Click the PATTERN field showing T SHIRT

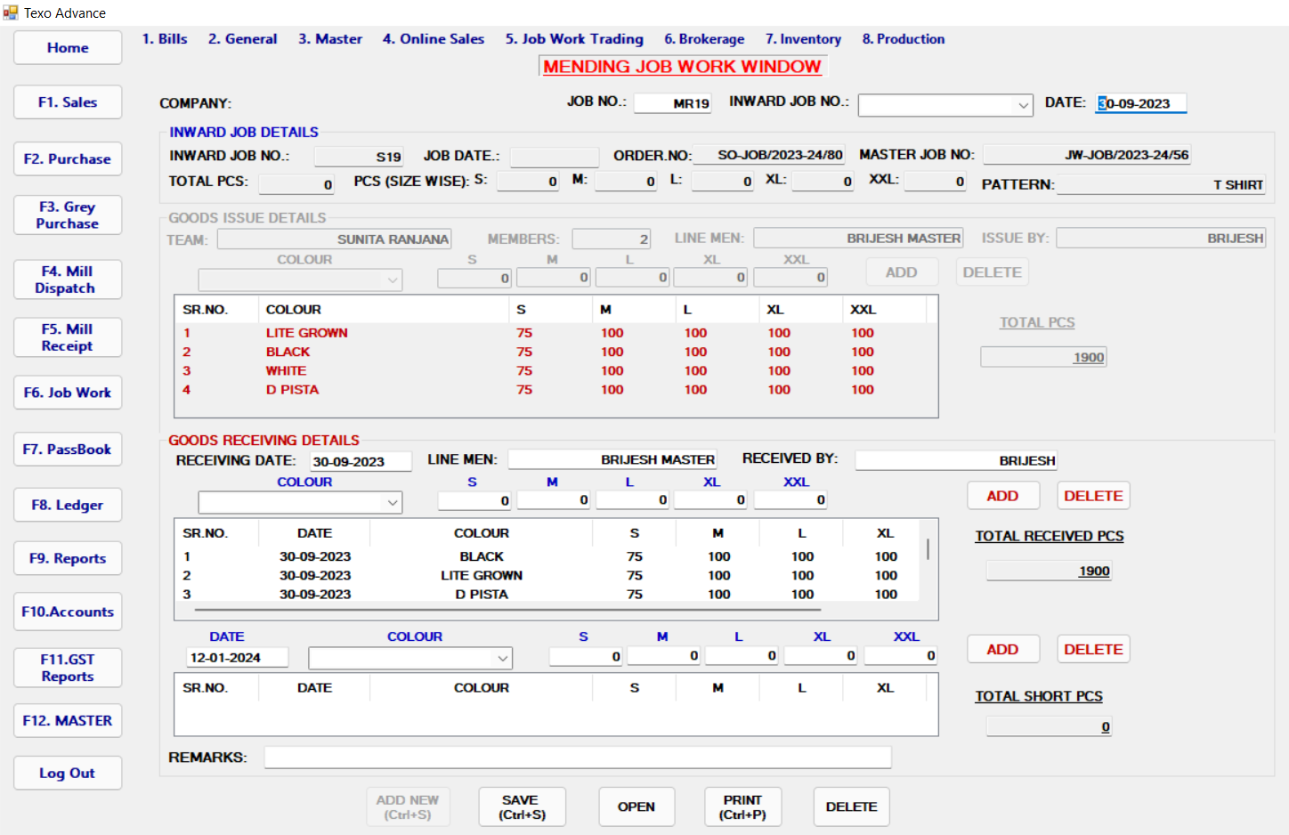1162,185
